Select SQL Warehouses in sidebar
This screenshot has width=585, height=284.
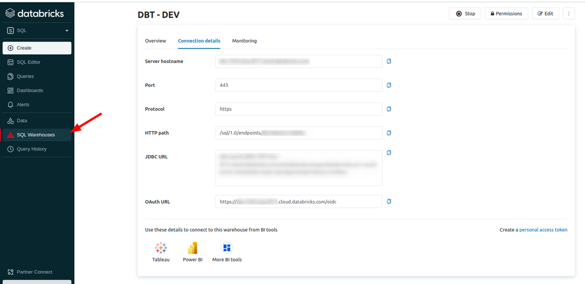[37, 135]
